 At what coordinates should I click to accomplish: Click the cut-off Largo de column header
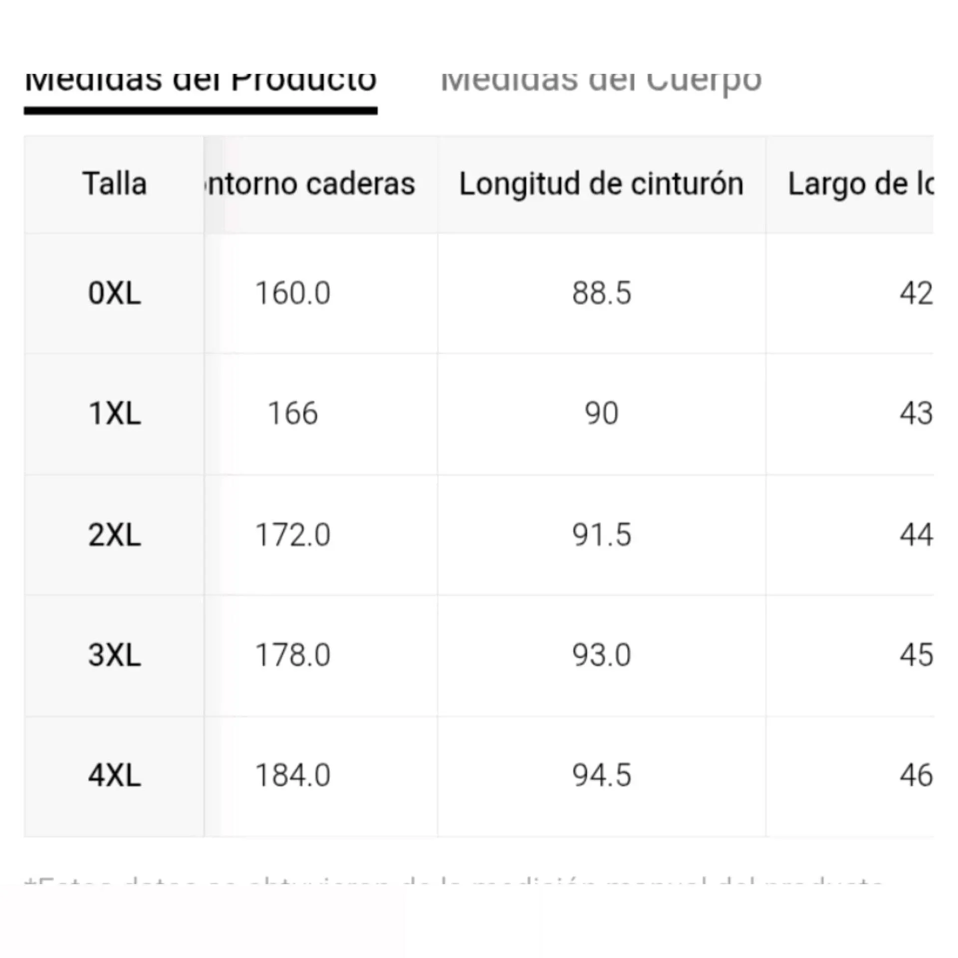click(x=859, y=184)
